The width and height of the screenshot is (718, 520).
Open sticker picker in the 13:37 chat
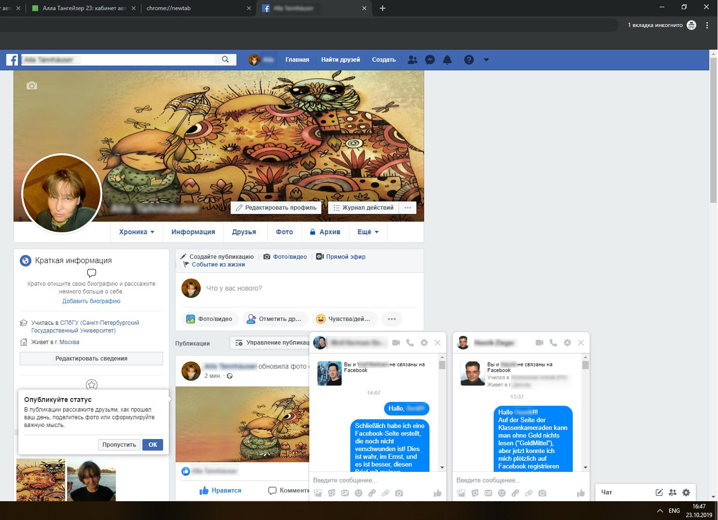[475, 493]
